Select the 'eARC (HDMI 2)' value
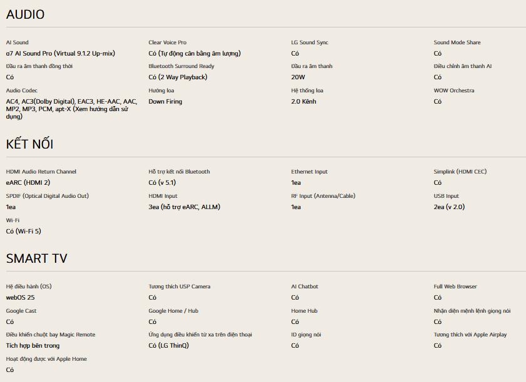 (x=28, y=183)
